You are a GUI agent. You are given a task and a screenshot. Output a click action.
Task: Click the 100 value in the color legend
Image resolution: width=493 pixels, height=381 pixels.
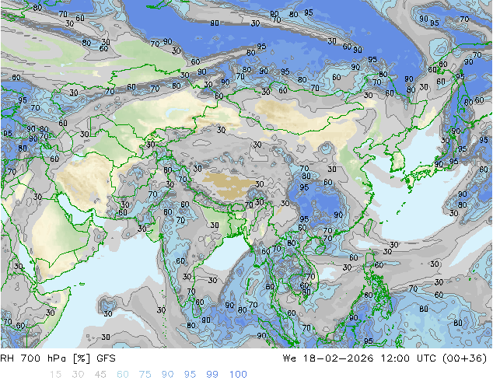coord(238,375)
